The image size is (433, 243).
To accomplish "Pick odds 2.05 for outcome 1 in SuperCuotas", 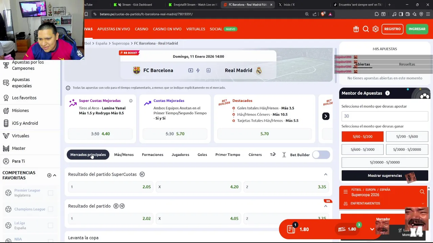I will pyautogui.click(x=111, y=187).
